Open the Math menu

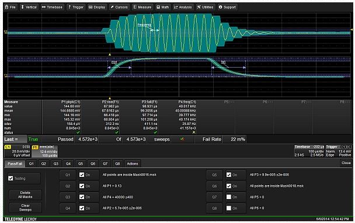coord(163,7)
